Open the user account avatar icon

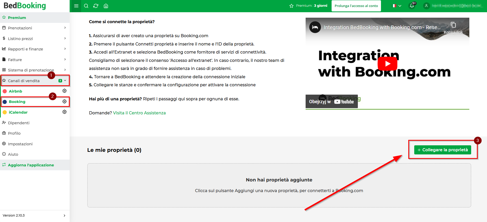tap(426, 6)
